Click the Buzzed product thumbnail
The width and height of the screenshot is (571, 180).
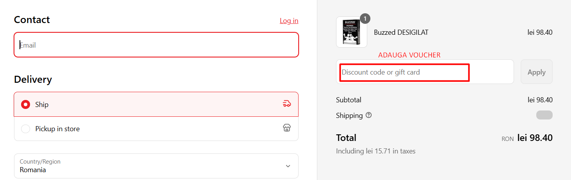click(351, 32)
